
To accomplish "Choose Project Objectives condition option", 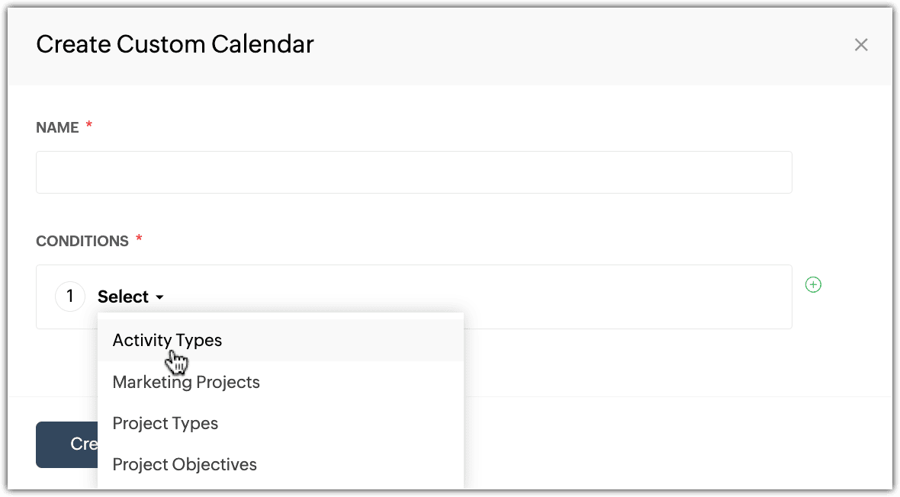I will [x=185, y=464].
